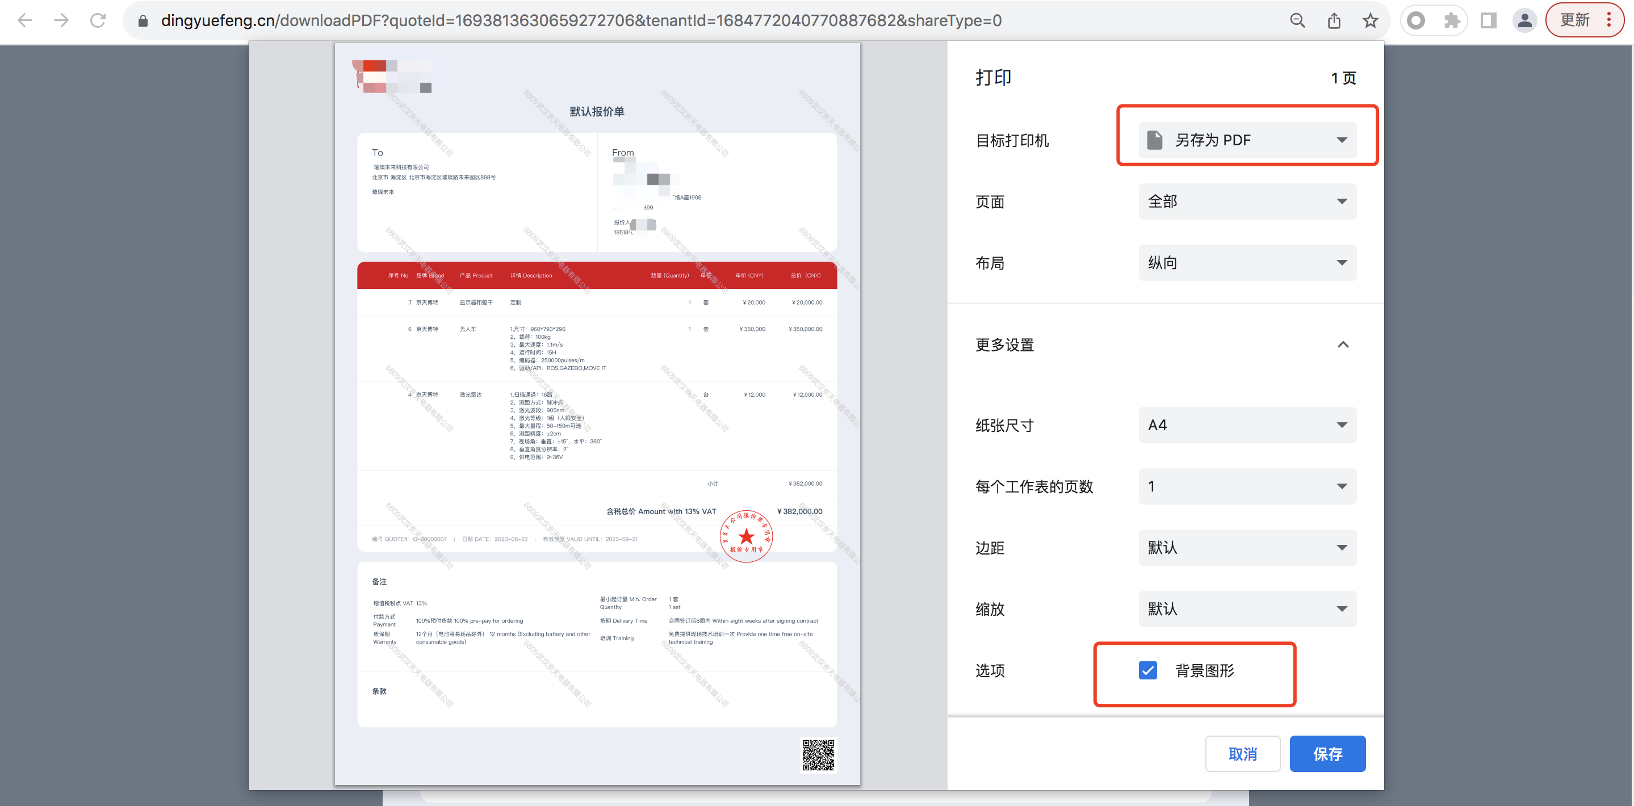Open the 布局 纵向 dropdown

[1247, 263]
